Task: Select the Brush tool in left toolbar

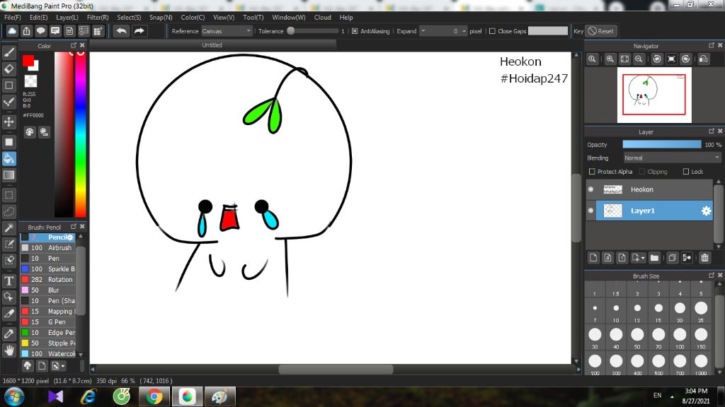Action: (x=8, y=52)
